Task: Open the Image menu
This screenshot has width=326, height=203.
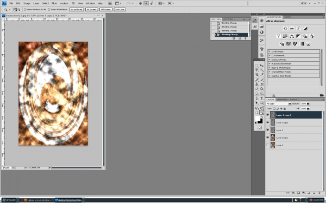Action: (x=27, y=3)
